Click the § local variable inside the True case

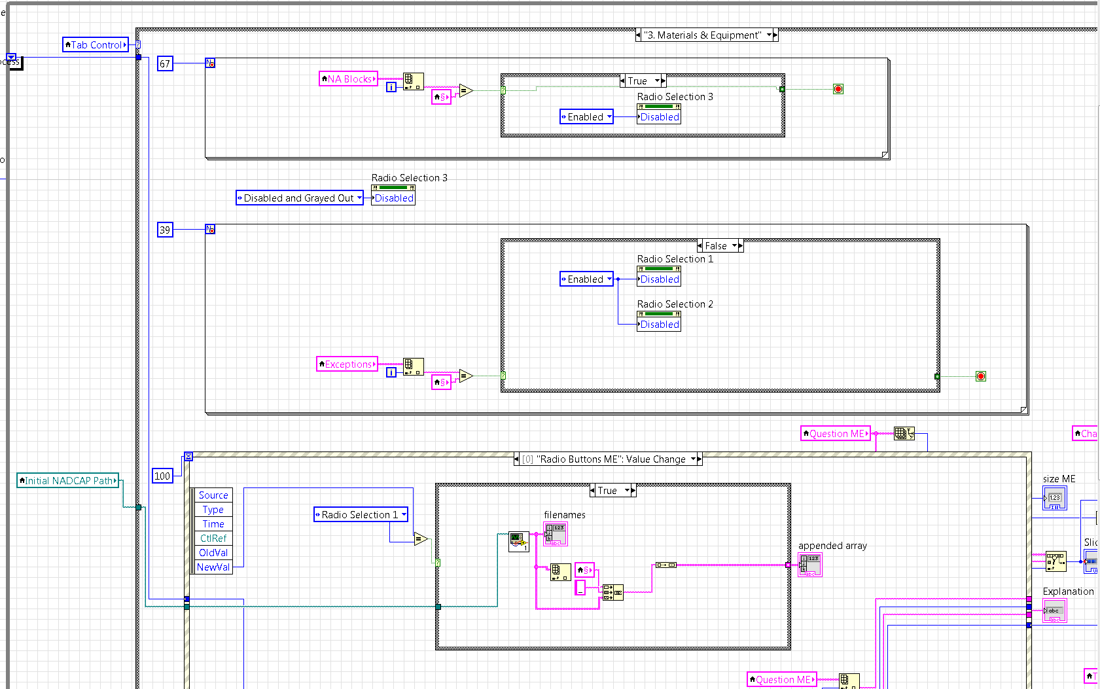pyautogui.click(x=584, y=570)
